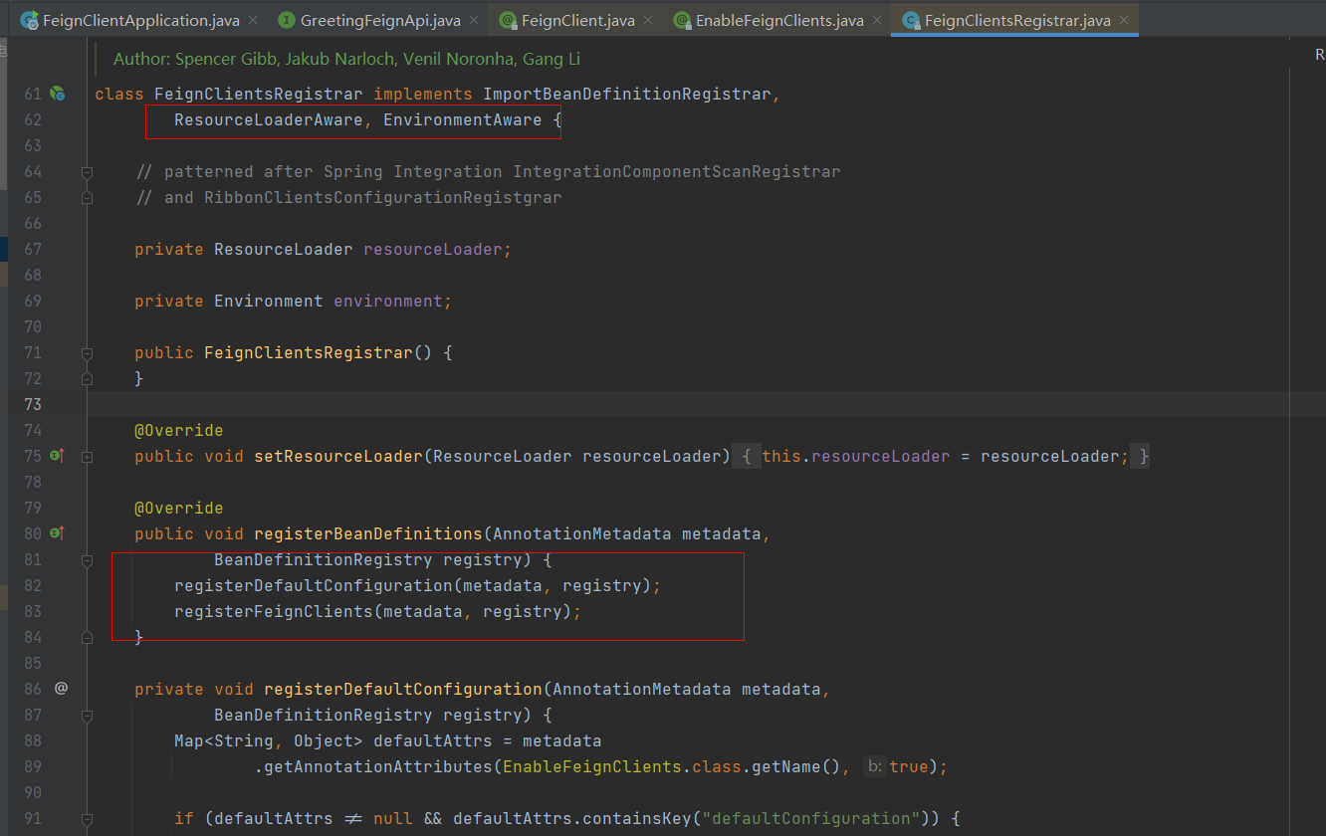Close the FeignClientsRegistrar.java tab
This screenshot has height=836, width=1326.
click(1124, 20)
